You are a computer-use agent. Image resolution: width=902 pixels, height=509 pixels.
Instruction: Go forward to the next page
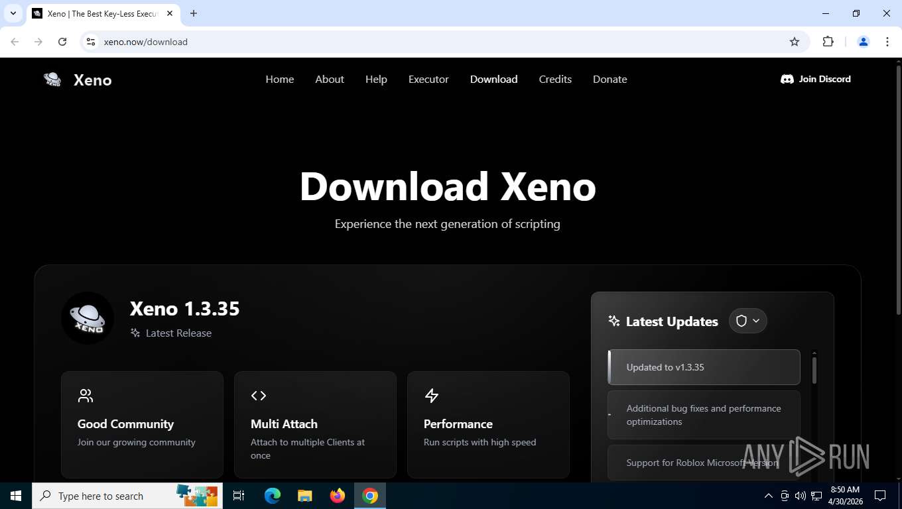coord(38,42)
